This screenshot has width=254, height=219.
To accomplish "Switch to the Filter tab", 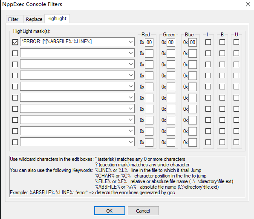I will (x=13, y=19).
